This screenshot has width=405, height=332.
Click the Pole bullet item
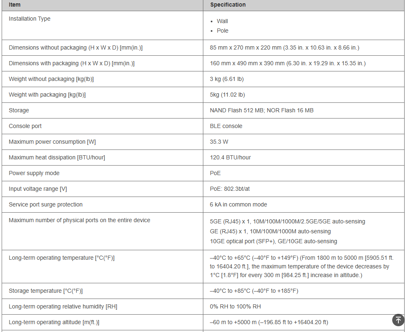(222, 31)
